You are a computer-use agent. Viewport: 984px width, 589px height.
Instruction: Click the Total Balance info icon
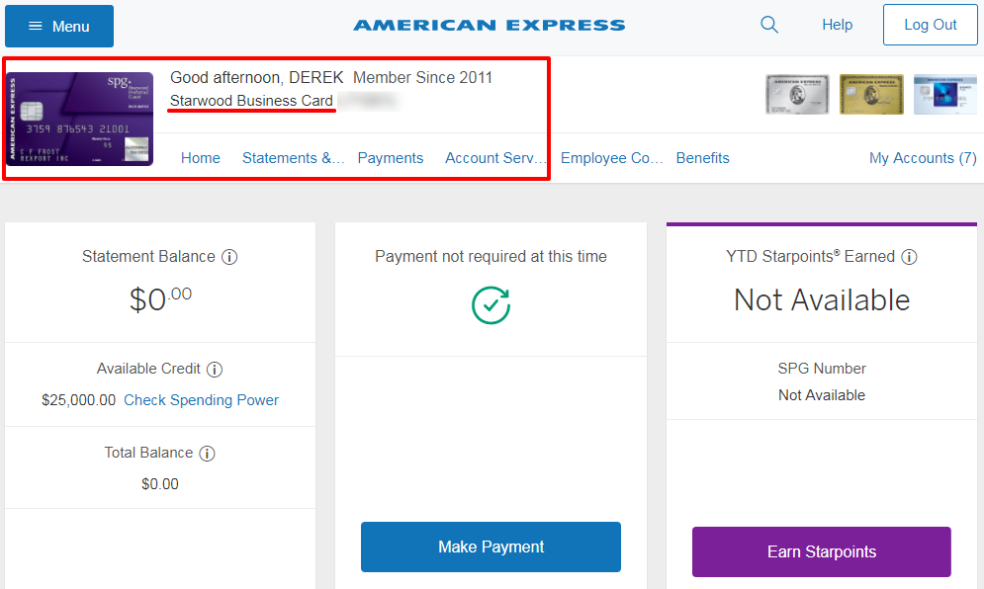(x=207, y=454)
